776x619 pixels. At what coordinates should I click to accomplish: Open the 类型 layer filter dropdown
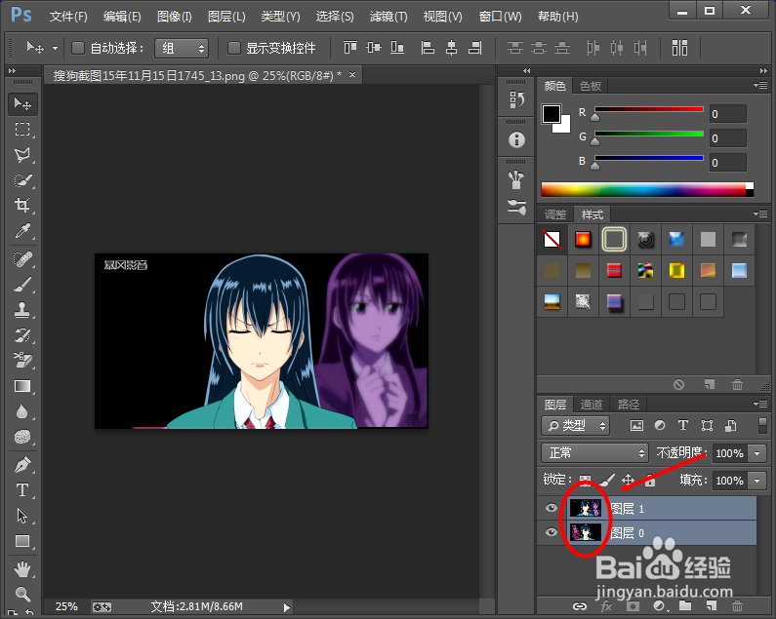(576, 426)
